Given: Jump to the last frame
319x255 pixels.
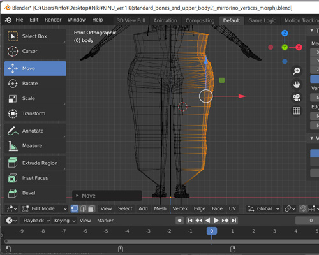Looking at the screenshot, I should pos(234,221).
